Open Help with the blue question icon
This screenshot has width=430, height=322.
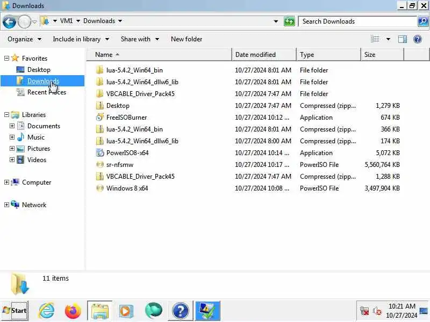[x=418, y=39]
